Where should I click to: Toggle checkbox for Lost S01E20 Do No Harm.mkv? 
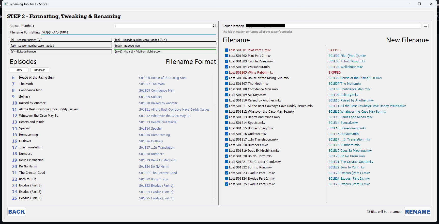226,156
